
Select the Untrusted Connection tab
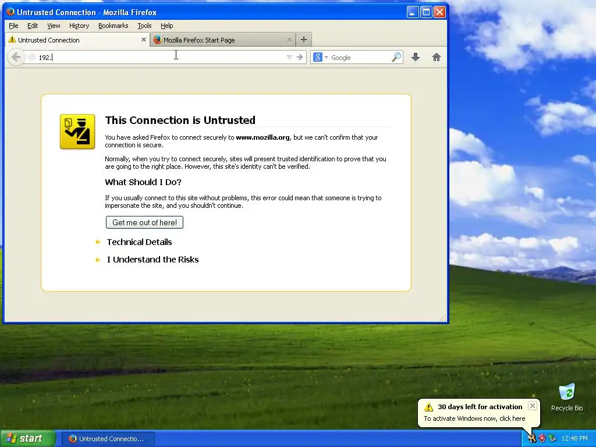tap(77, 40)
